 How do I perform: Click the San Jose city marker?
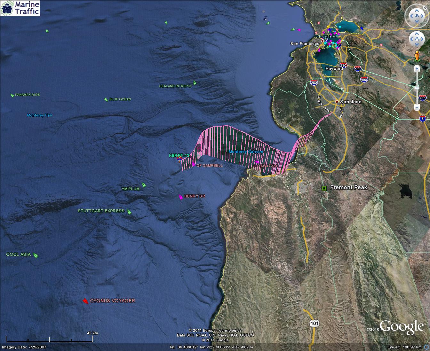(x=337, y=102)
